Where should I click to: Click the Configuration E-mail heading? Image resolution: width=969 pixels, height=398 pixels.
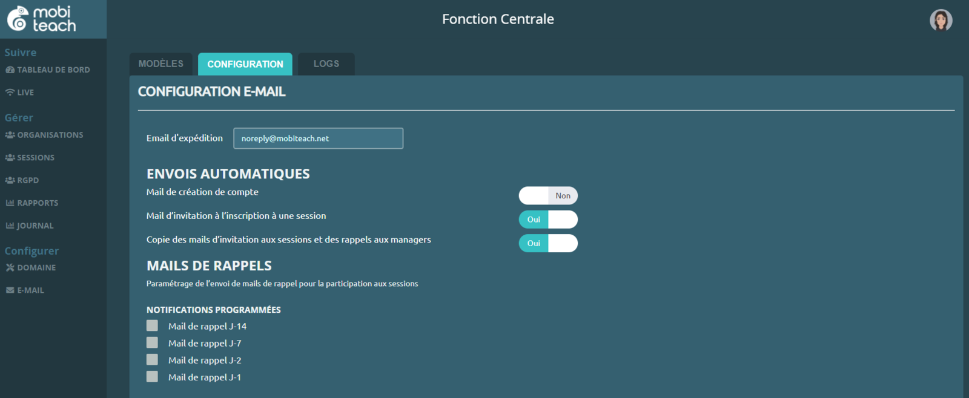[212, 91]
